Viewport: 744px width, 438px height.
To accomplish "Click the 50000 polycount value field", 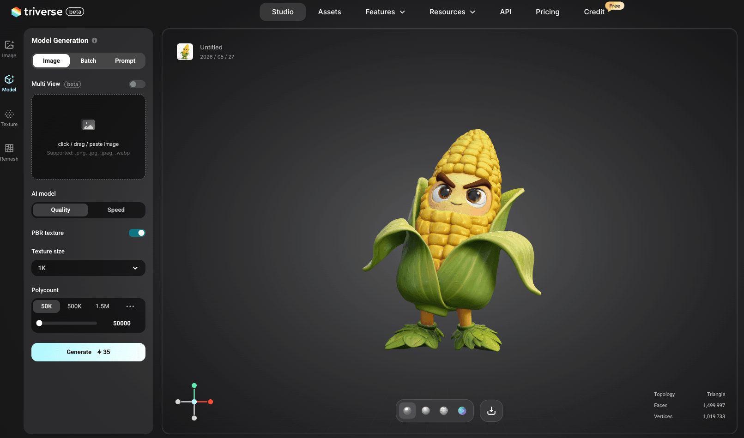I will [122, 324].
